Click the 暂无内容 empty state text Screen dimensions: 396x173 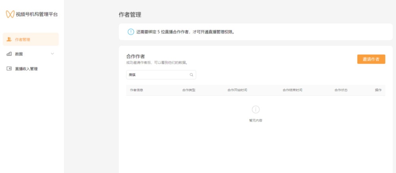coord(255,120)
